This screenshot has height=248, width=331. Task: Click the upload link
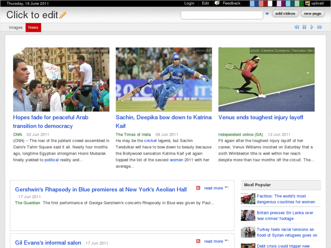317,3
